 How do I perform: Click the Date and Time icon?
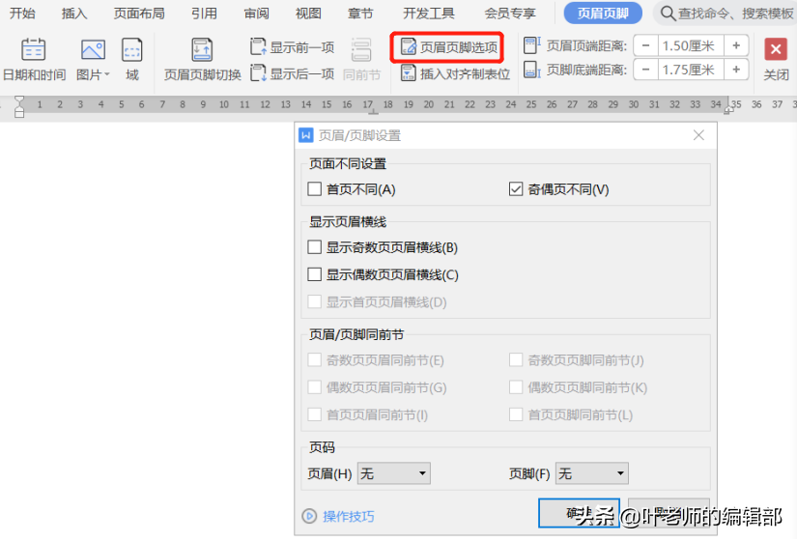point(34,50)
